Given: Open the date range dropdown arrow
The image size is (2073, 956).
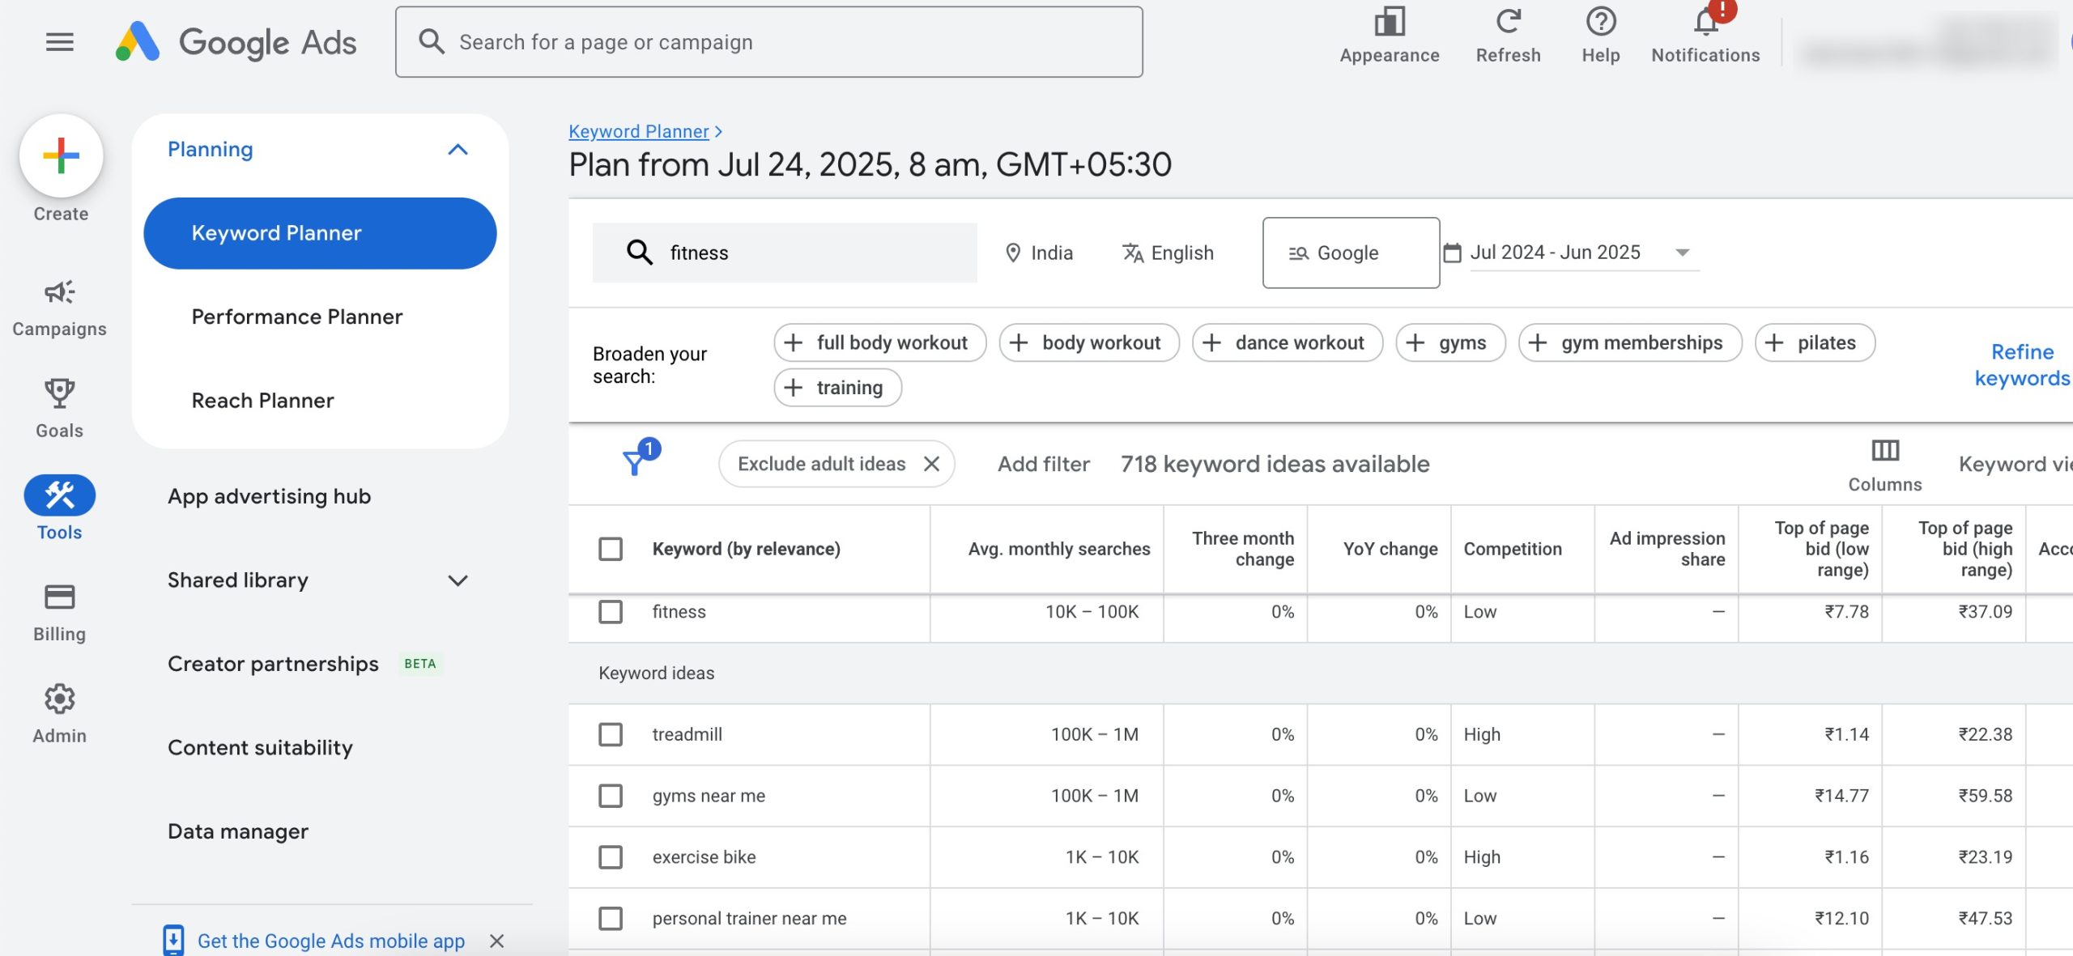Looking at the screenshot, I should [1683, 253].
